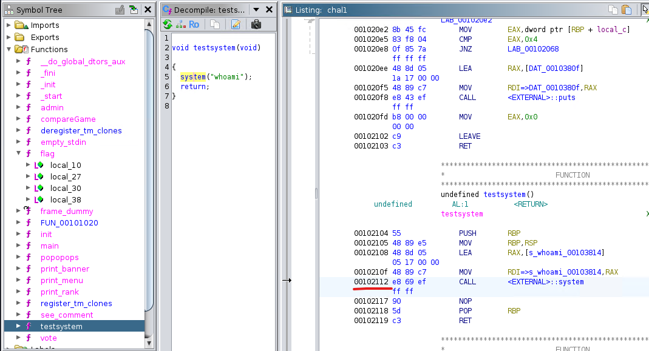
Task: Select the print_rank function
Action: [59, 292]
